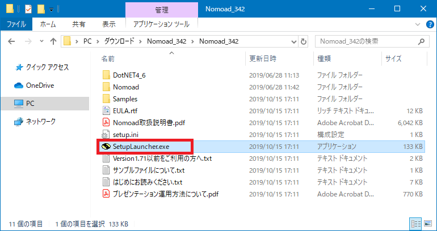Open customize quick access toolbar dropdown
The image size is (437, 231).
[x=51, y=10]
